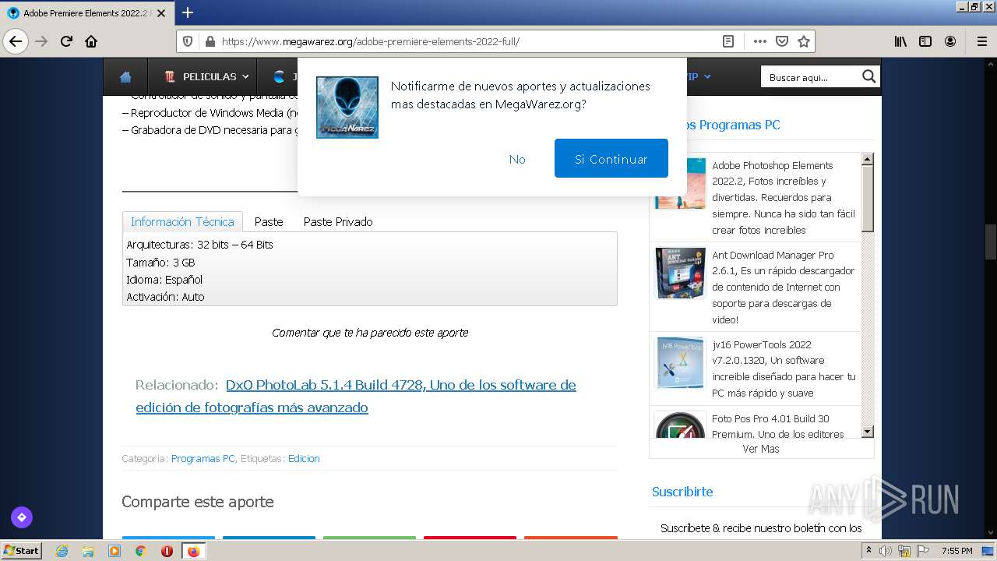Open jv16 PowerTools 2022 thumbnail
This screenshot has width=997, height=561.
680,362
